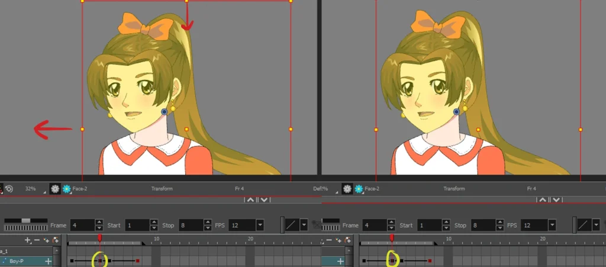
Task: Click the up chevron below left view
Action: (x=250, y=200)
